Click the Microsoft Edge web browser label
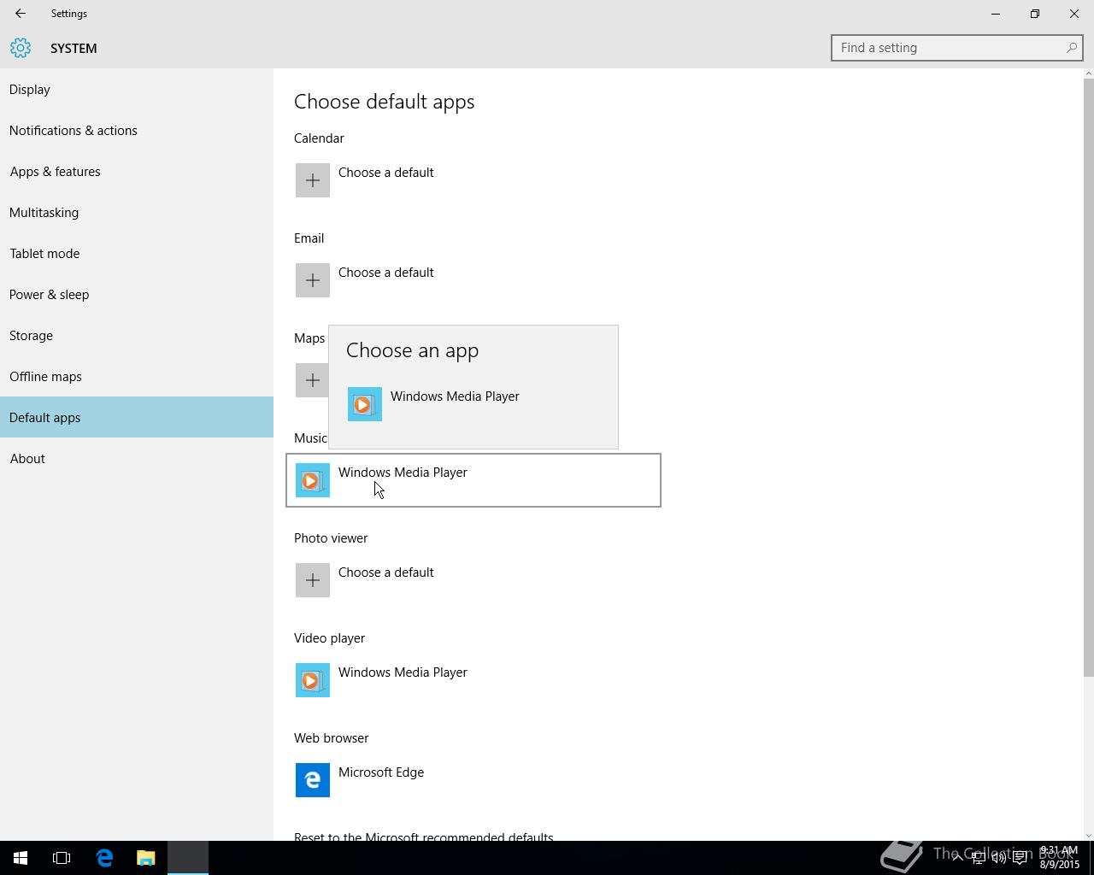The image size is (1094, 875). click(x=381, y=772)
